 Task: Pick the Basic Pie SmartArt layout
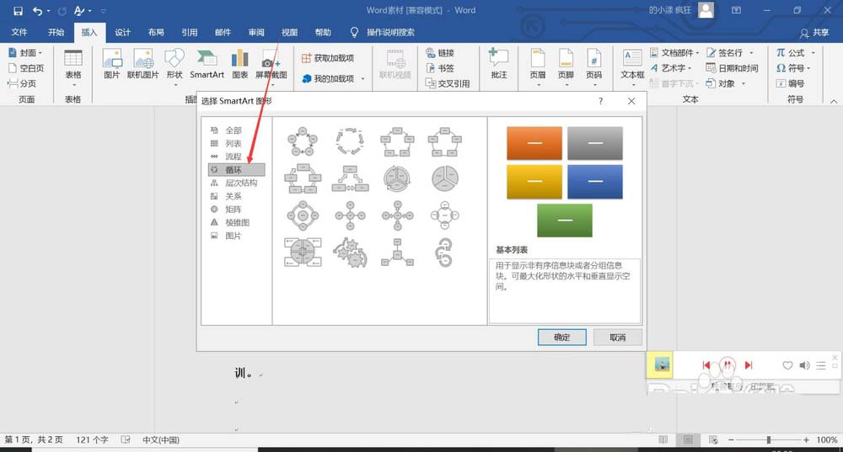[444, 178]
